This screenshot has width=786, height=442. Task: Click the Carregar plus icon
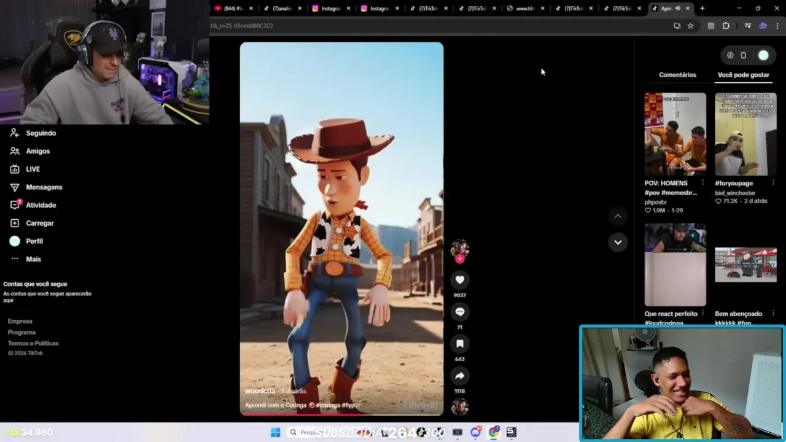tap(15, 223)
